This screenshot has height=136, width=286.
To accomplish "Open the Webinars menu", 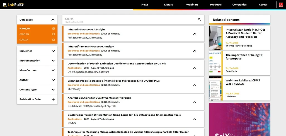I will click(x=192, y=5).
